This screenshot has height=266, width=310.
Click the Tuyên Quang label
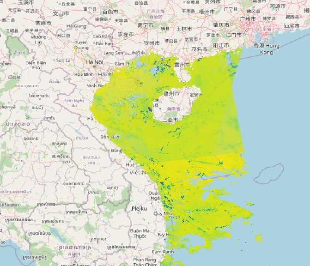[82, 45]
